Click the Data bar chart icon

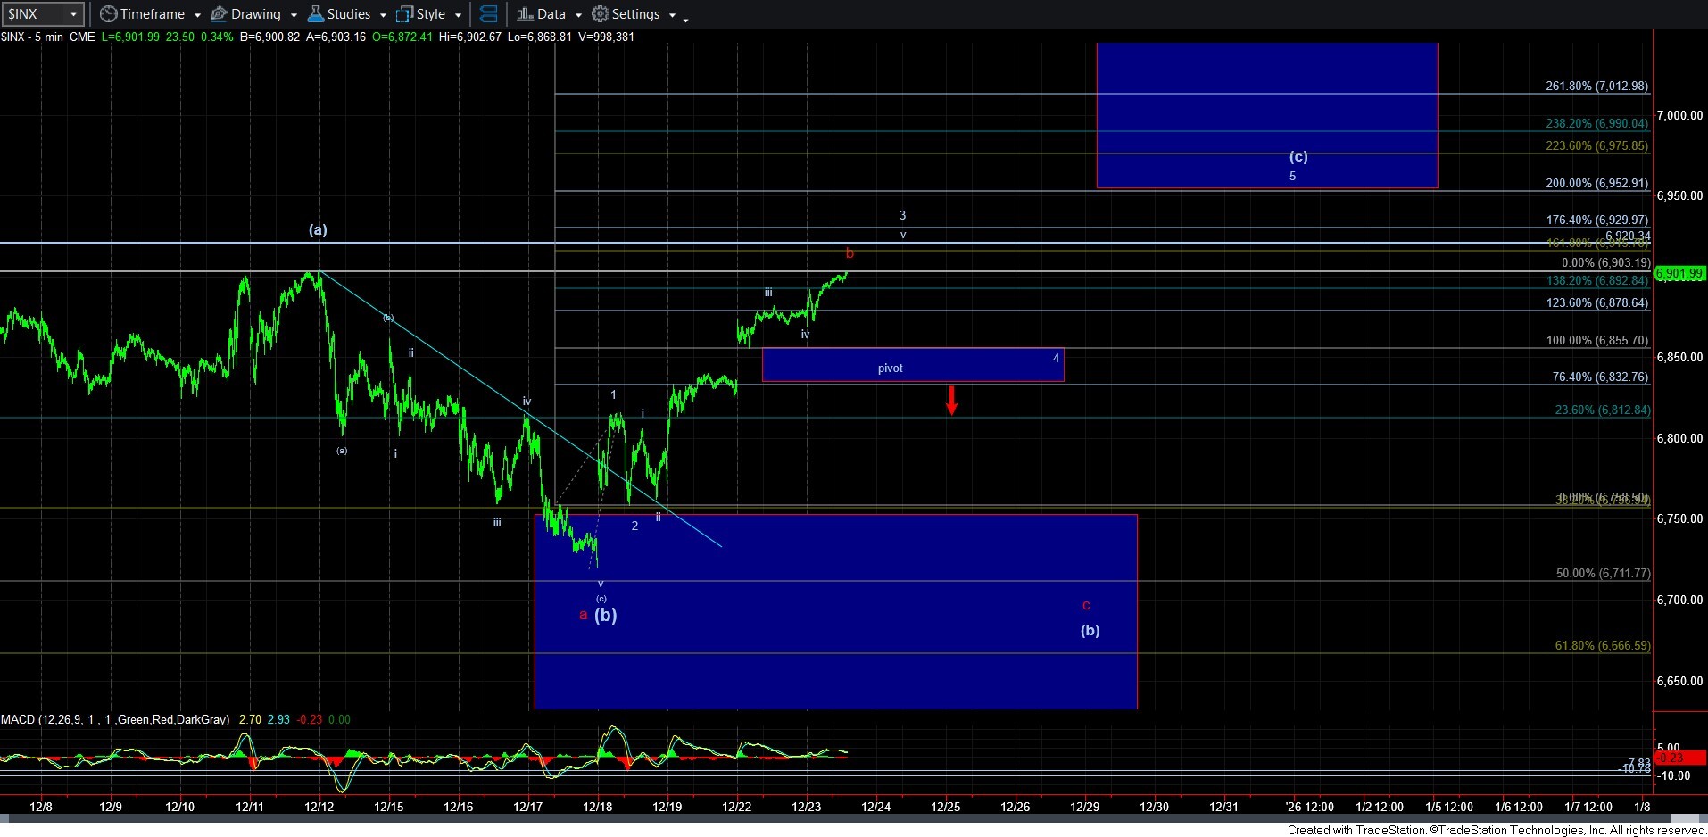pos(525,14)
